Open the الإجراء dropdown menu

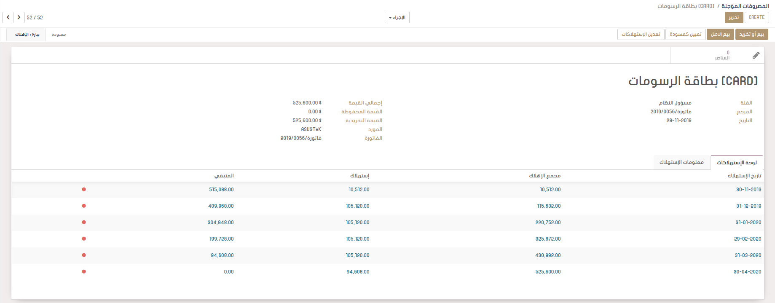tap(397, 18)
